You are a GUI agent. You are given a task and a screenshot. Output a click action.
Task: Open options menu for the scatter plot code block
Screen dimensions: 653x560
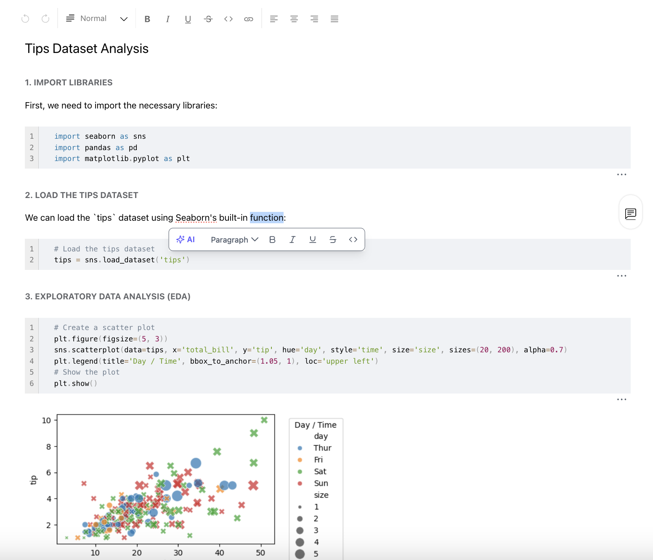621,399
